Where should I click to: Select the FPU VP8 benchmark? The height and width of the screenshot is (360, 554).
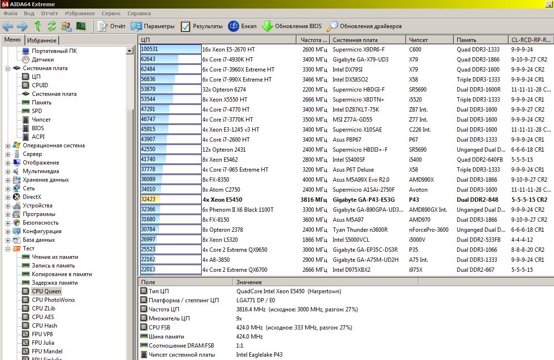coord(38,334)
